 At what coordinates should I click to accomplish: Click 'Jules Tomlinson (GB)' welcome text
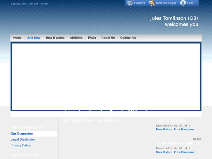pos(174,18)
